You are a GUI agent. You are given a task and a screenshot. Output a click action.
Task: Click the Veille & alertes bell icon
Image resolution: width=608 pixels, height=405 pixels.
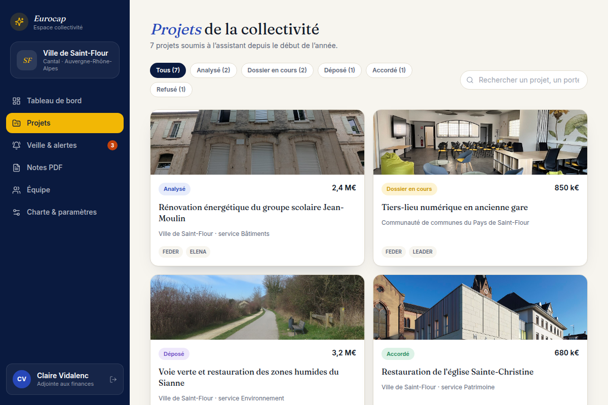(17, 145)
